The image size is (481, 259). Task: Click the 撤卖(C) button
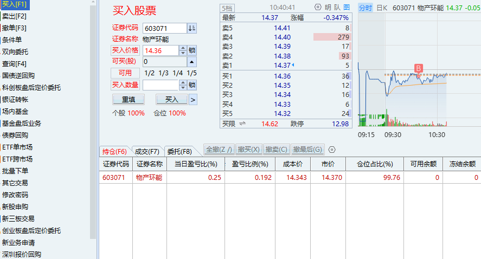tap(277, 150)
